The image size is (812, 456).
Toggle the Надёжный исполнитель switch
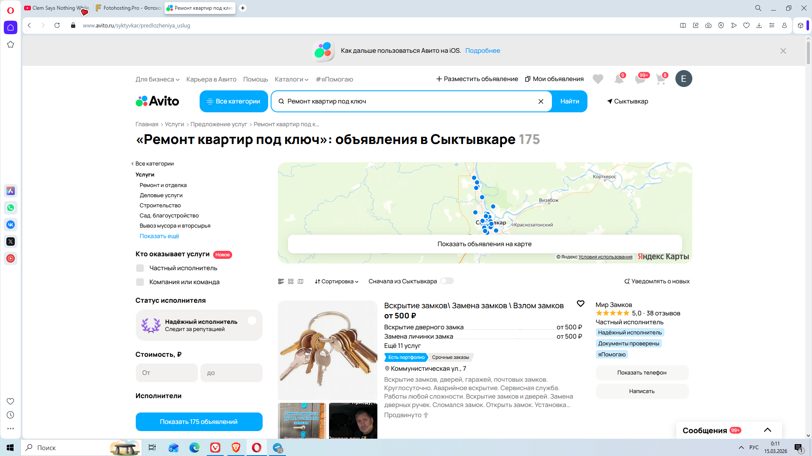point(252,321)
